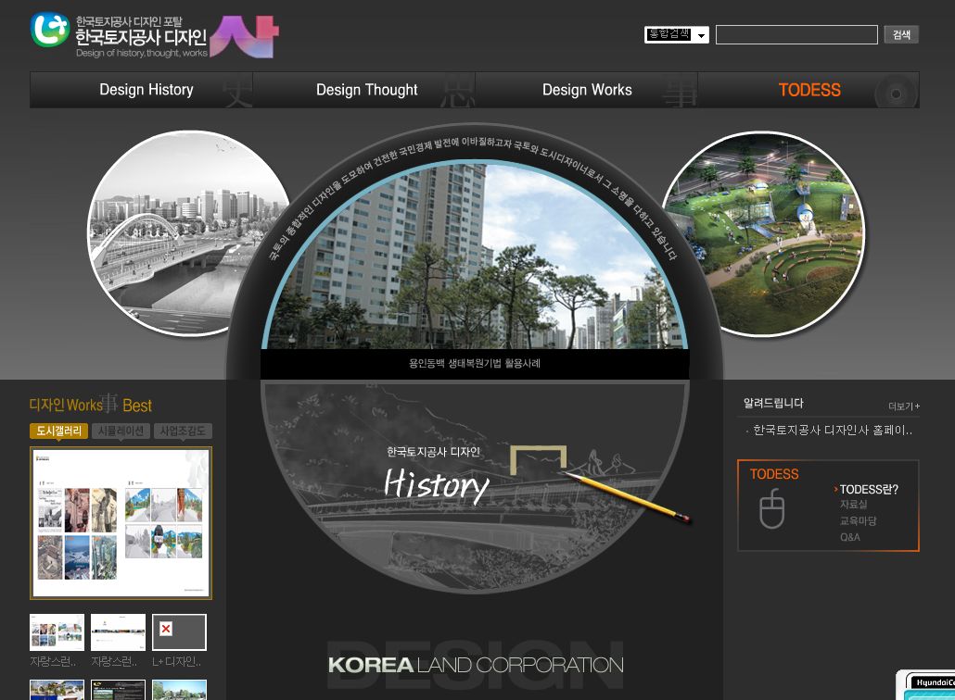Click the 디자인 Works Best heading
The height and width of the screenshot is (700, 955).
click(91, 405)
